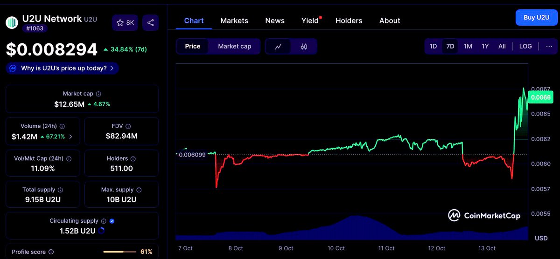Select 1Y time range

click(485, 46)
